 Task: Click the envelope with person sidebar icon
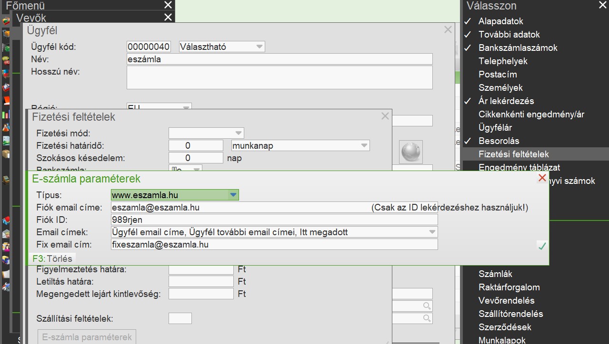tap(6, 234)
